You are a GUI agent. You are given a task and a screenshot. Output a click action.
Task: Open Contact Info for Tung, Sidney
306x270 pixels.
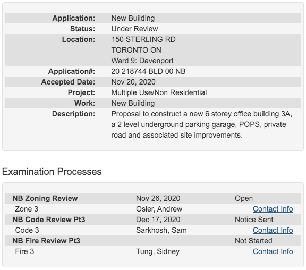coord(273,251)
